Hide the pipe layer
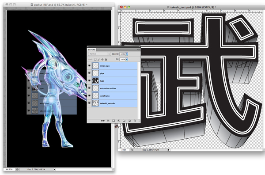The height and width of the screenshot is (175, 265). coord(89,73)
